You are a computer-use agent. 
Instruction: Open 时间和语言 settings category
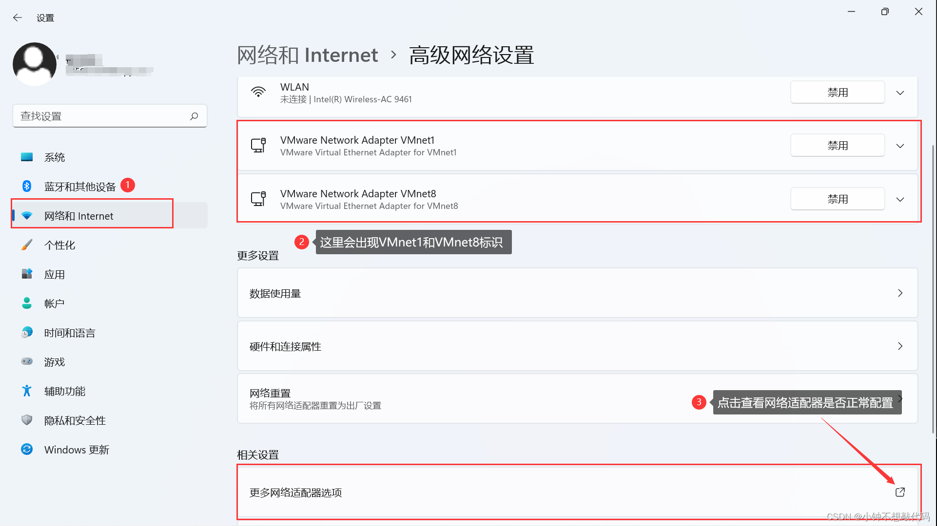110,333
